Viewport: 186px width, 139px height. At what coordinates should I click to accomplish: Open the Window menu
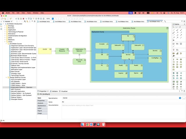(35, 13)
